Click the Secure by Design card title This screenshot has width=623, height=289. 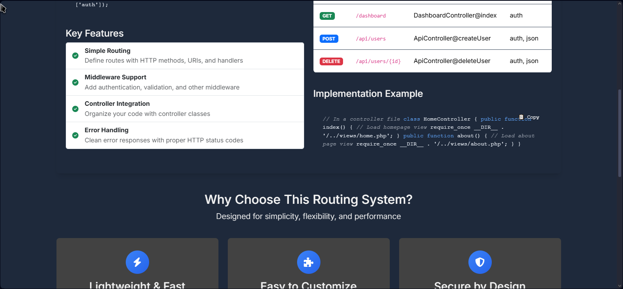click(480, 285)
